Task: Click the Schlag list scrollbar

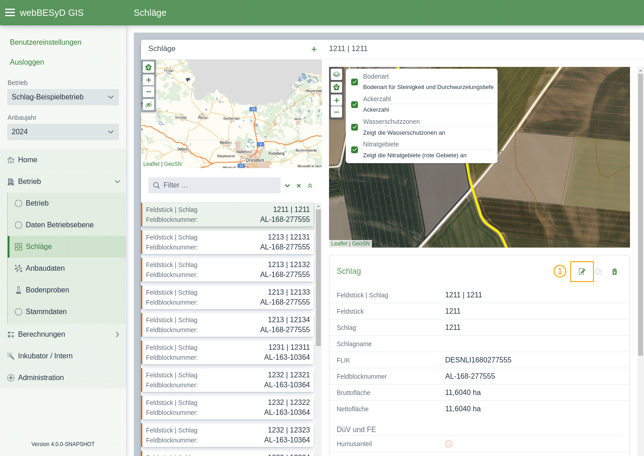Action: [x=318, y=277]
